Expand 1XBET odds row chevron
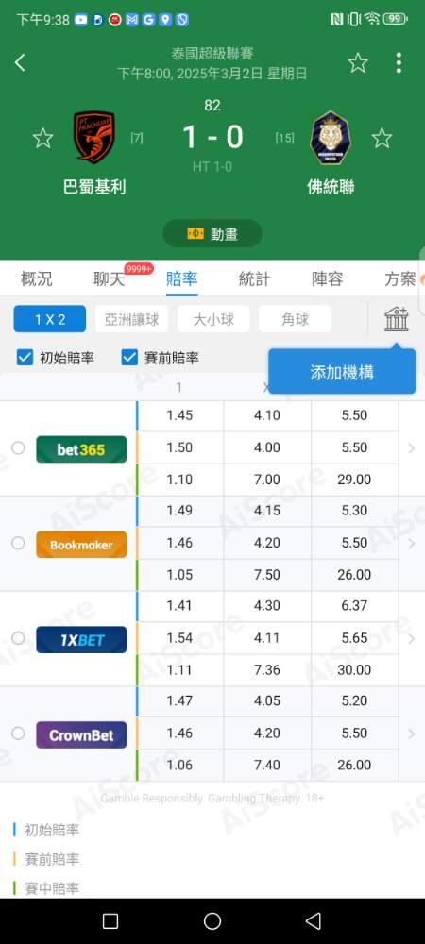The image size is (425, 944). [x=412, y=638]
